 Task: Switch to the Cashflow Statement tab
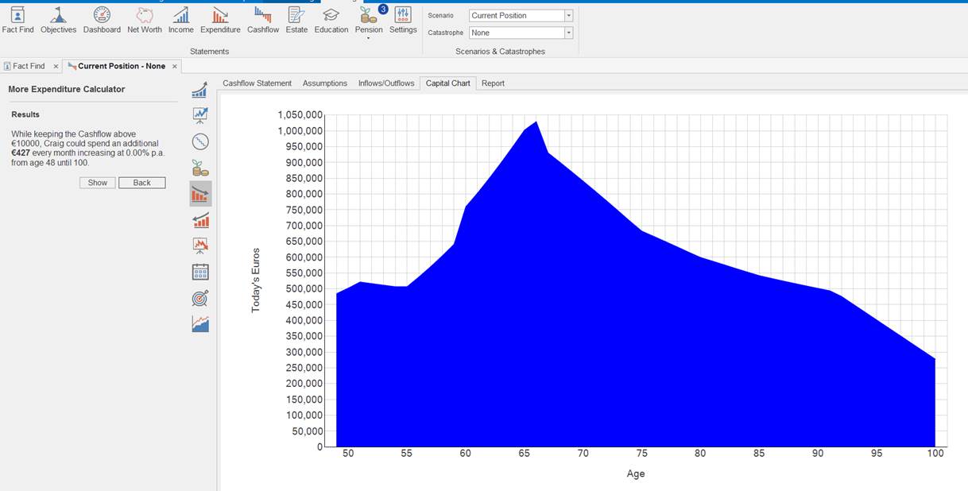257,83
